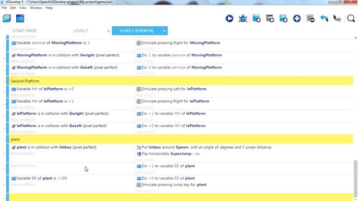Image resolution: width=358 pixels, height=201 pixels.
Task: Click the scroll-up arrow of events sheet
Action: pos(356,37)
